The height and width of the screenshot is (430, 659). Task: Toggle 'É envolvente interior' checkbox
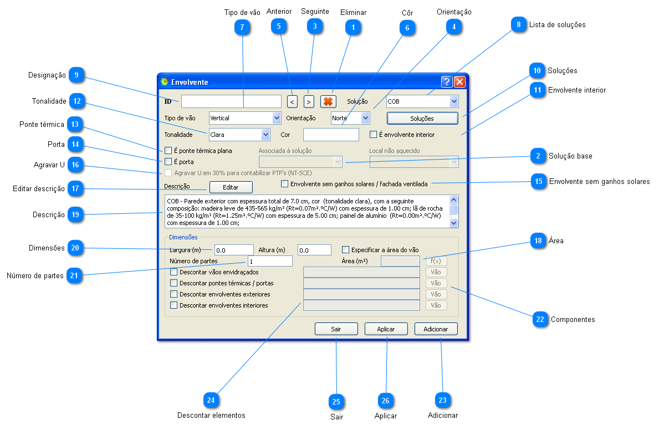pyautogui.click(x=373, y=135)
